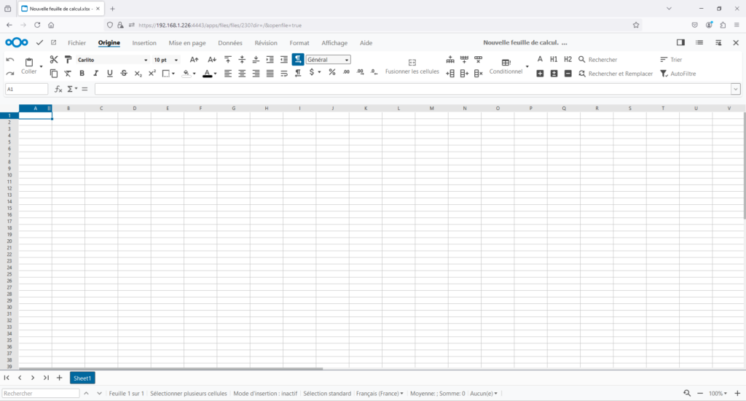Center cell content vertically
The image size is (746, 401).
click(242, 60)
